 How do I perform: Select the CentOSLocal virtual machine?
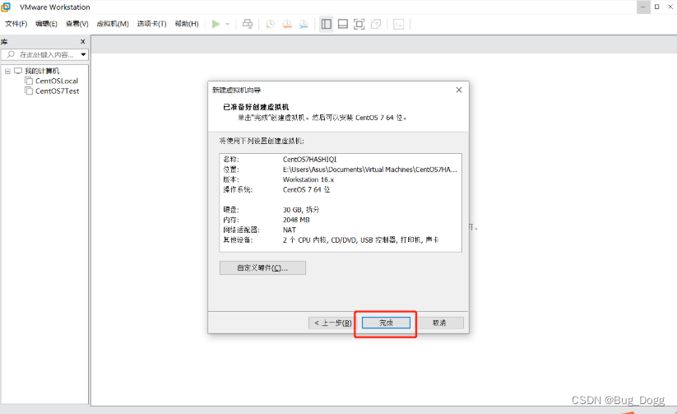coord(57,81)
